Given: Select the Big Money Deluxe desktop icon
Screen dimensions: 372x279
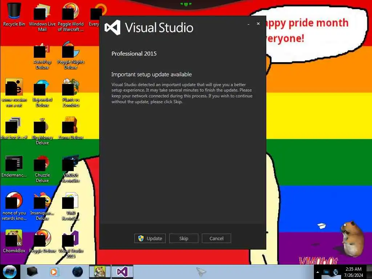Looking at the screenshot, I should (42, 131).
